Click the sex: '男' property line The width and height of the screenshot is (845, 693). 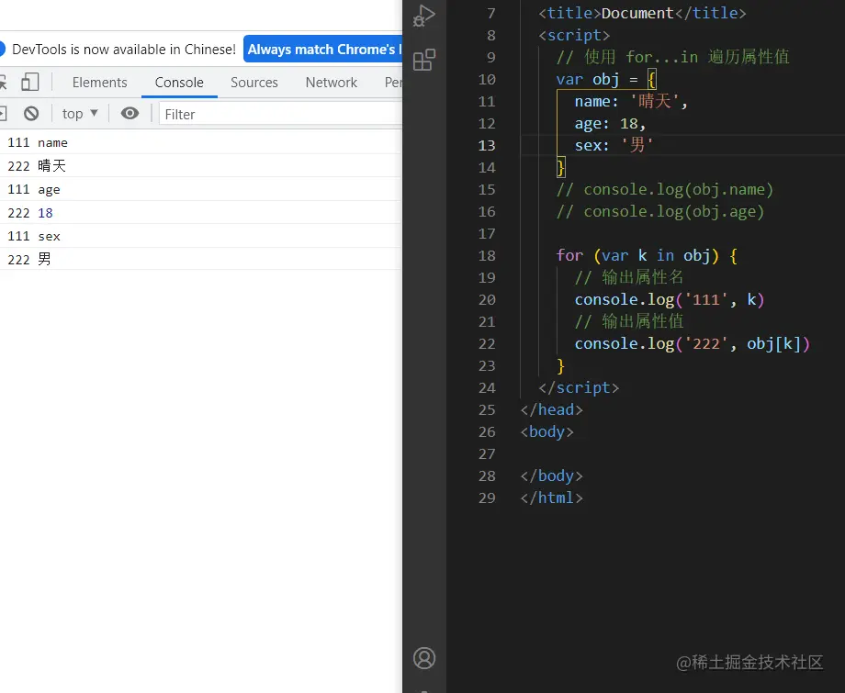pos(614,145)
